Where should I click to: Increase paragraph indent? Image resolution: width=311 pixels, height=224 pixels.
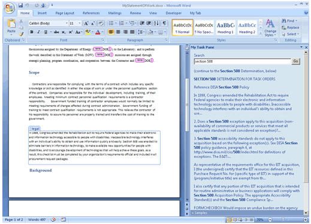149,23
